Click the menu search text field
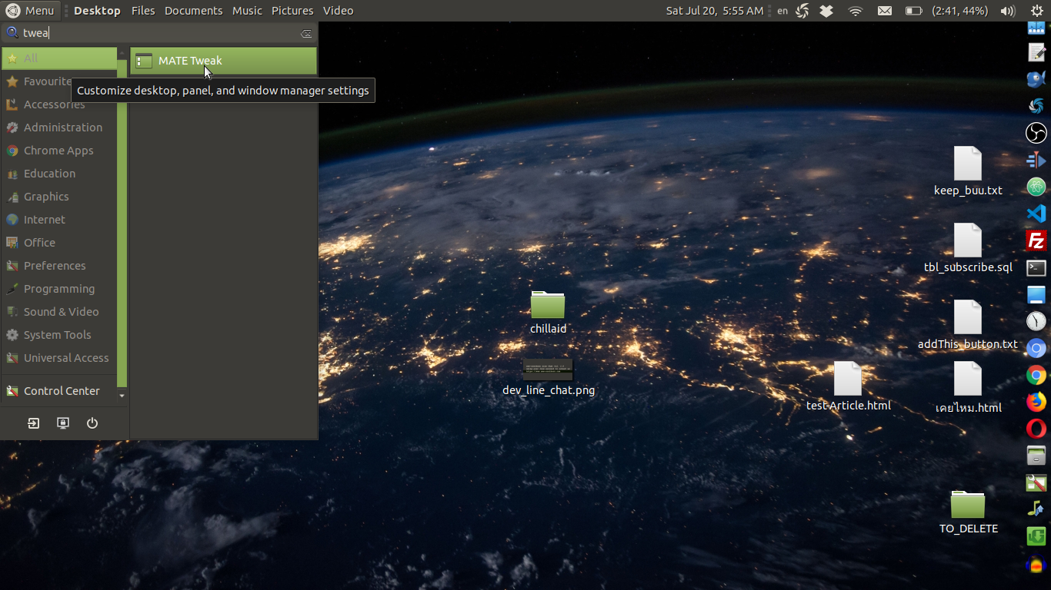The width and height of the screenshot is (1051, 590). pyautogui.click(x=154, y=33)
